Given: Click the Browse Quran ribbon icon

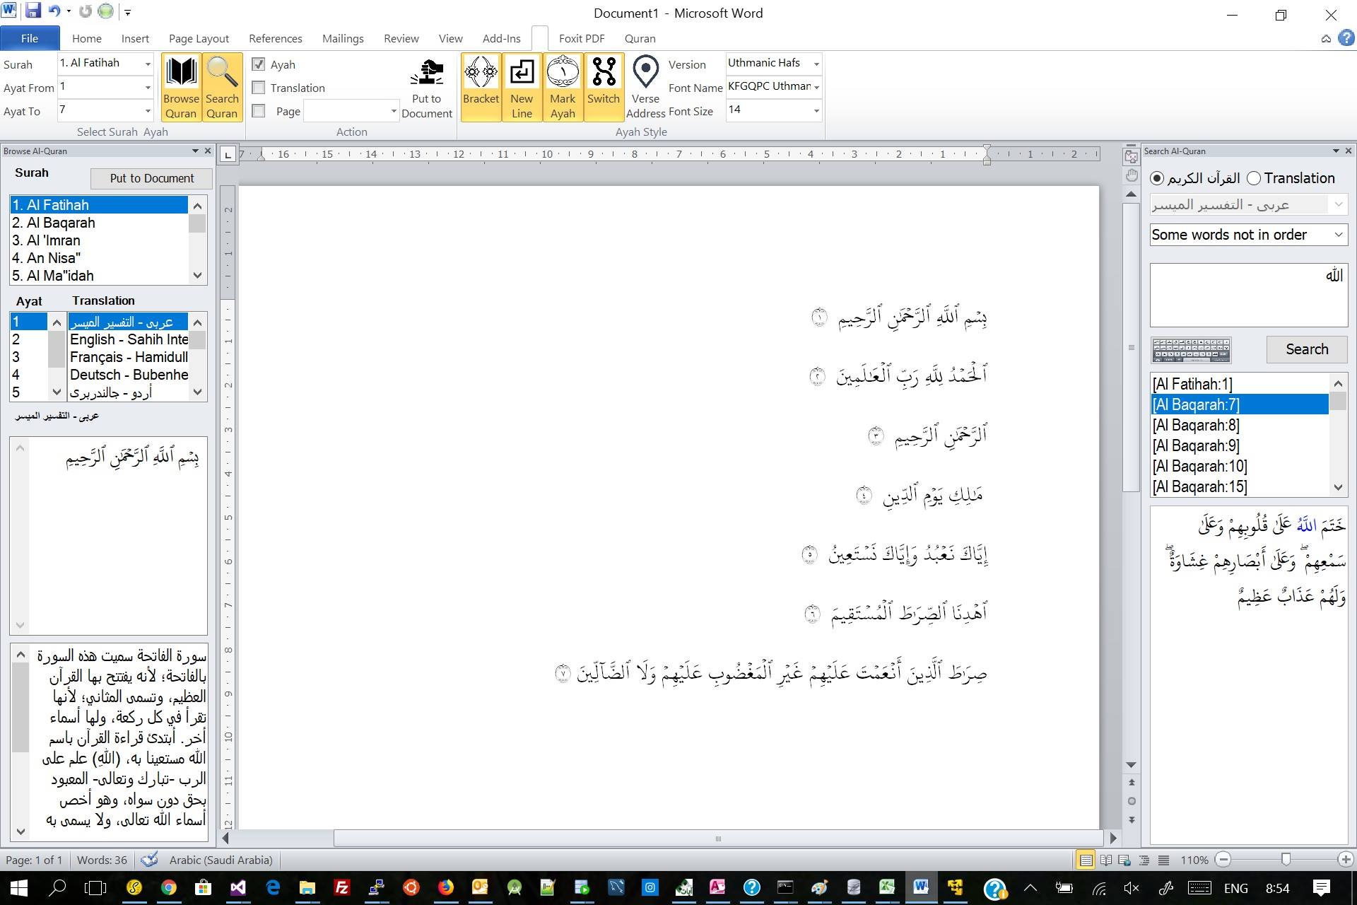Looking at the screenshot, I should click(181, 87).
